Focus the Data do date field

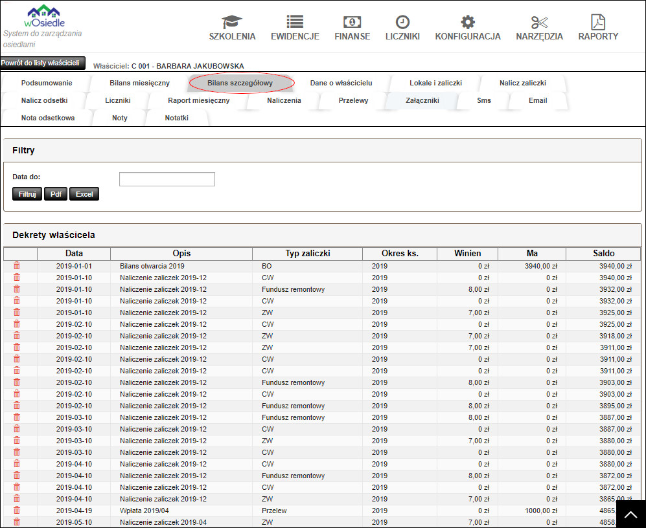[x=167, y=179]
